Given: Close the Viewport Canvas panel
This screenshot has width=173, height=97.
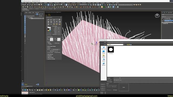Looking at the screenshot, I should pyautogui.click(x=61, y=17).
